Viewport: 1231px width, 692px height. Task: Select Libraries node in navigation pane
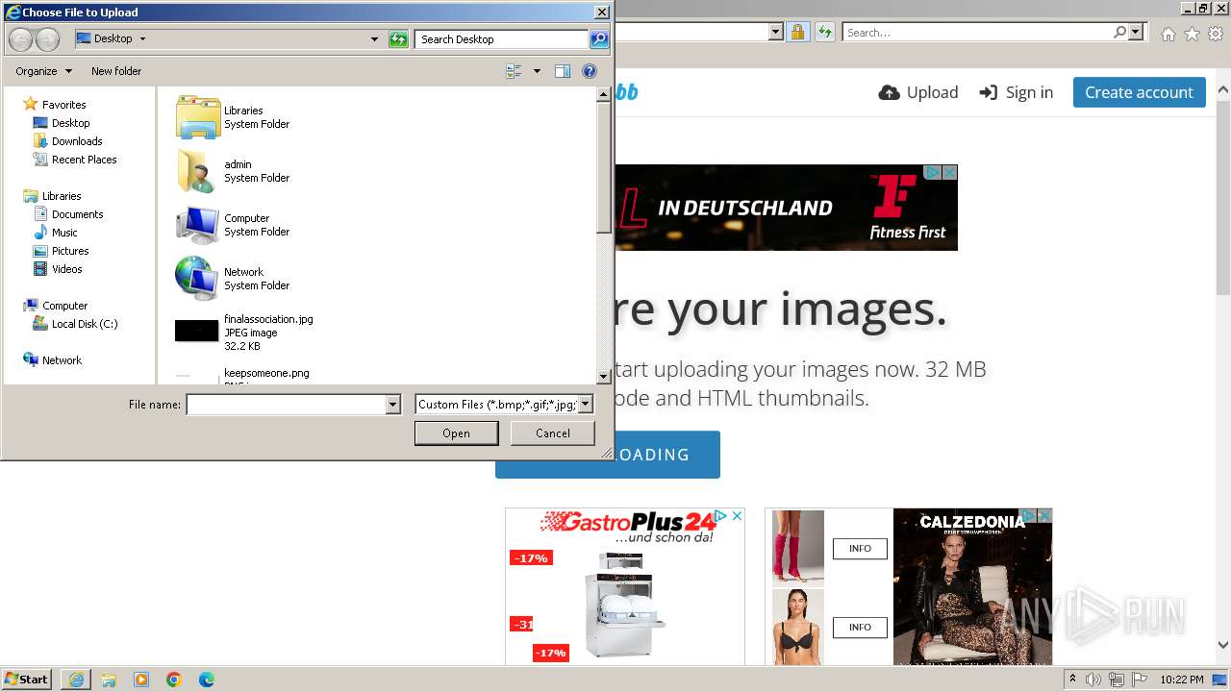[62, 196]
